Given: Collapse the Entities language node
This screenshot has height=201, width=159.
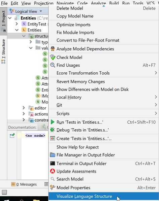Looking at the screenshot, I should point(17,30).
